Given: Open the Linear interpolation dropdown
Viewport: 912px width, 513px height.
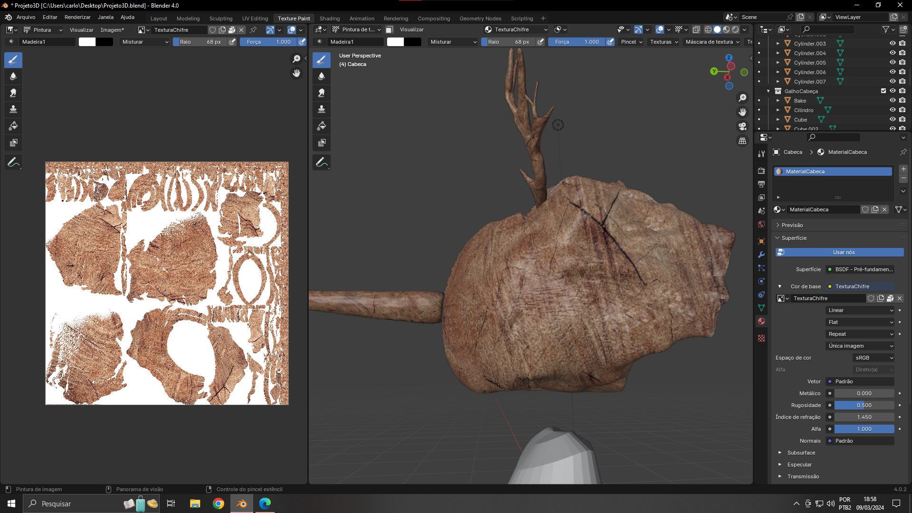Looking at the screenshot, I should tap(860, 310).
